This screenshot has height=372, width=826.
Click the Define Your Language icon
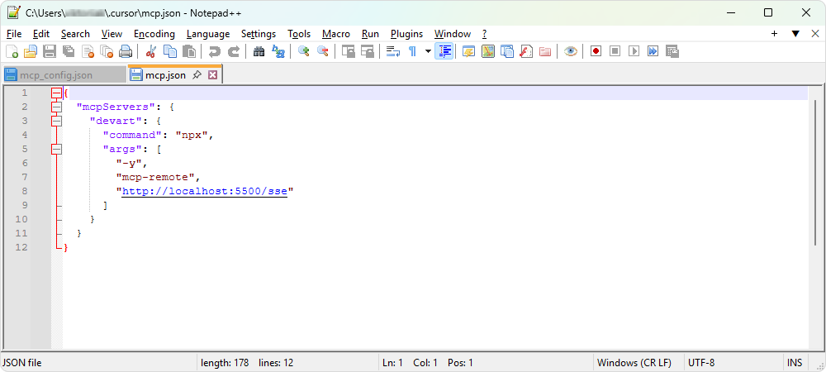click(469, 51)
